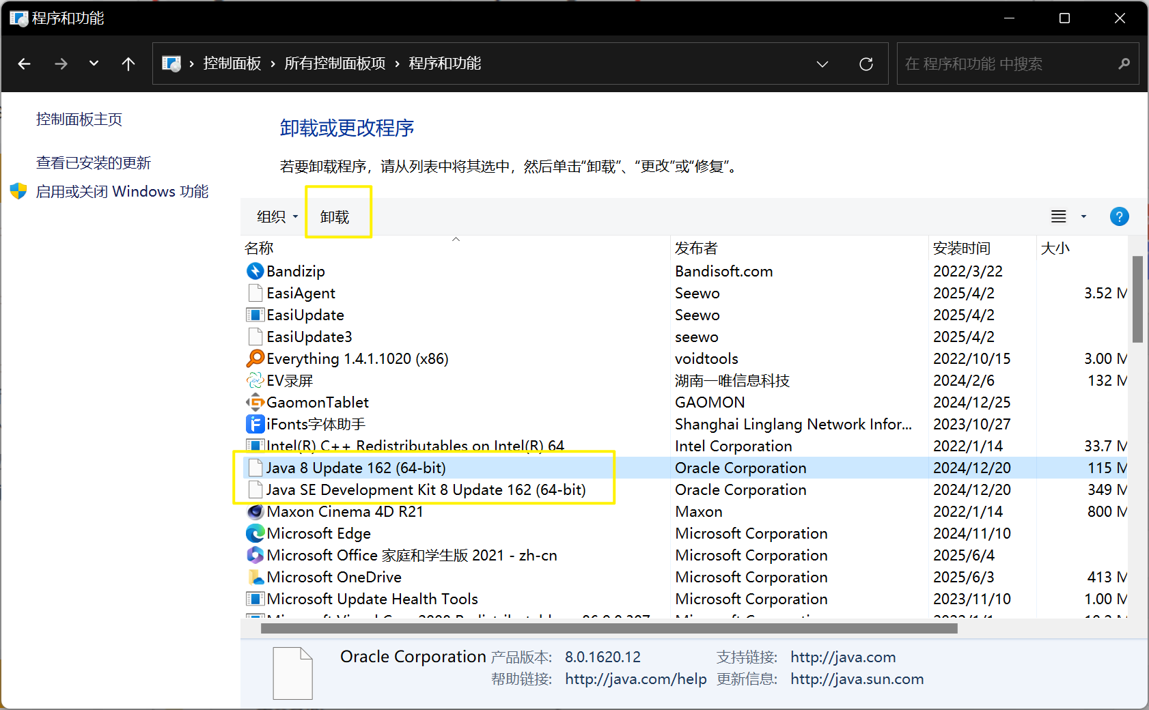Open 查看已安装的更新 link
The width and height of the screenshot is (1149, 710).
click(94, 162)
